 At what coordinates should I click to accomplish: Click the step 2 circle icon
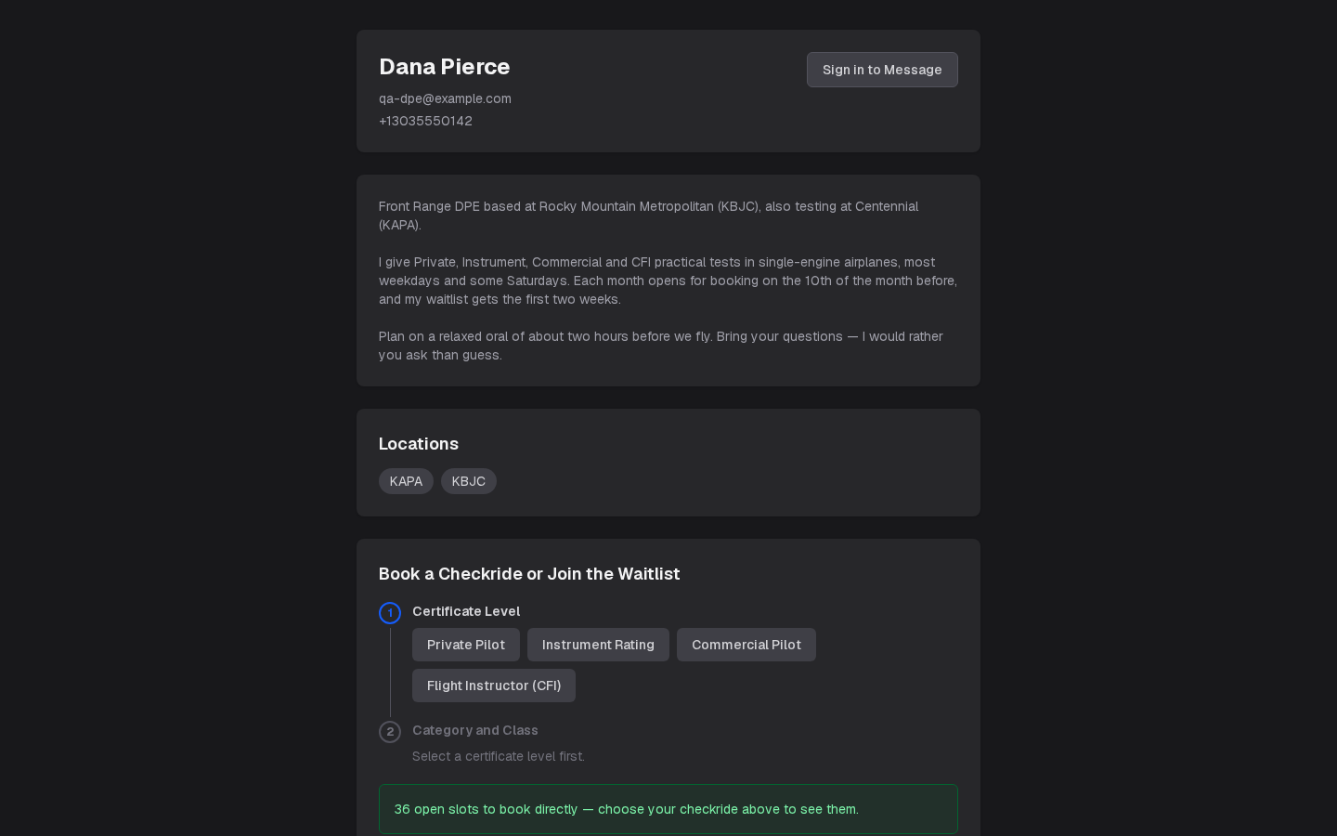[x=390, y=732]
